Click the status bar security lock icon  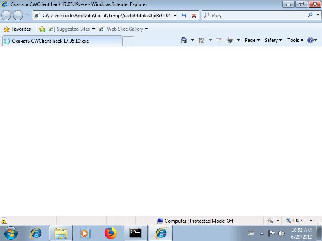[x=270, y=221]
